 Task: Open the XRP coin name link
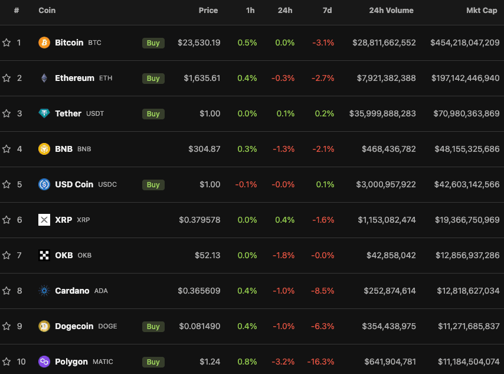click(x=63, y=220)
